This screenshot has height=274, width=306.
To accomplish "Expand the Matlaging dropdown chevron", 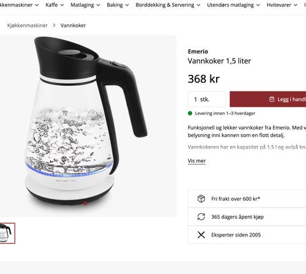I will (x=98, y=5).
